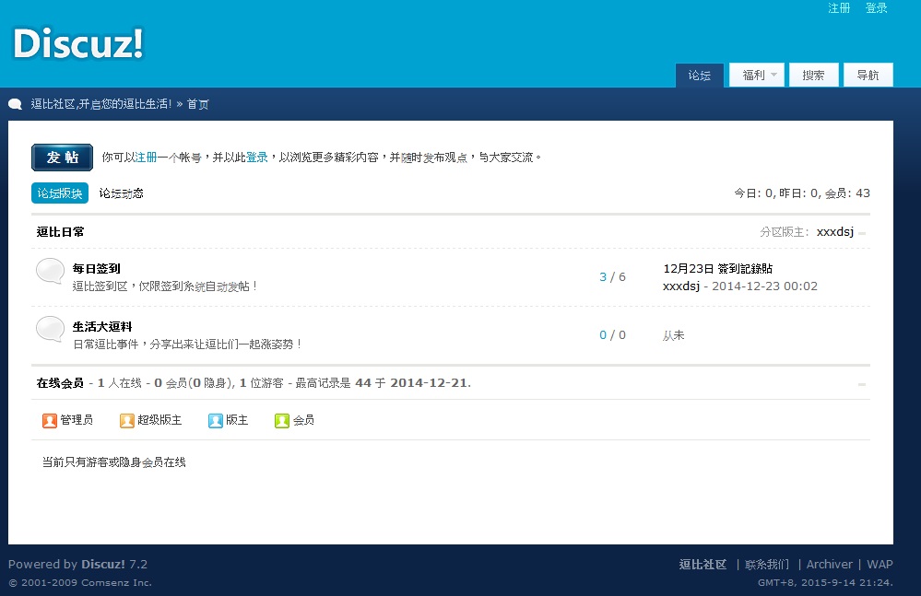
Task: Click the 联系我们 footer link
Action: tap(767, 565)
